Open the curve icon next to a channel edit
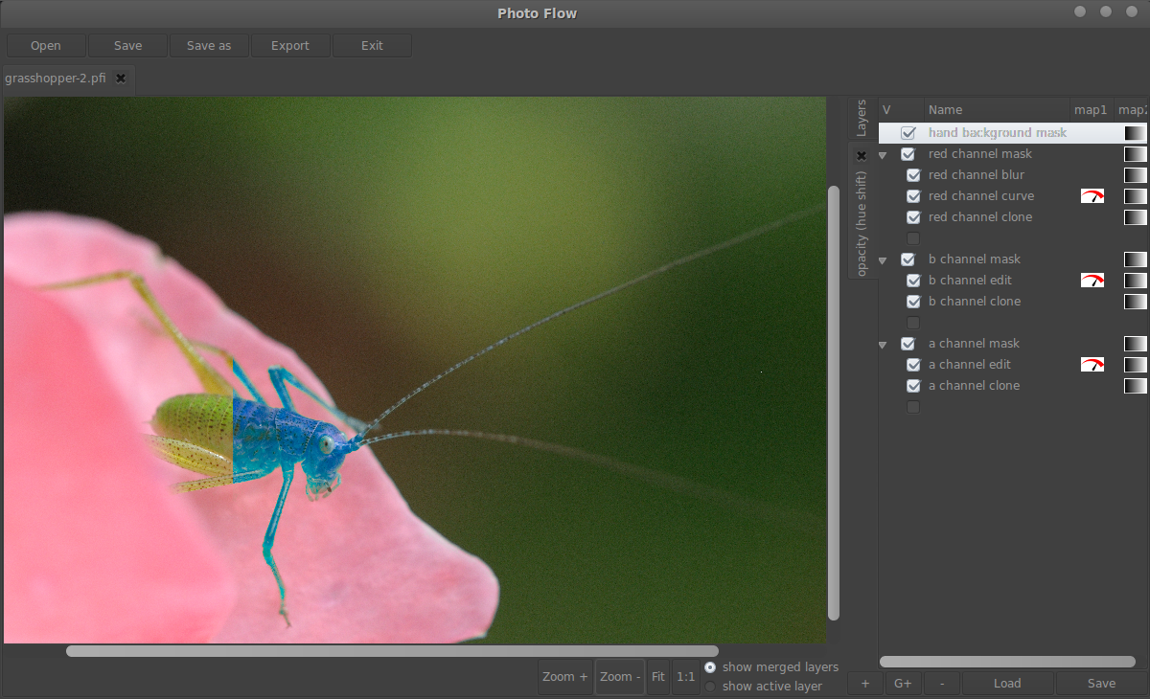 point(1094,364)
